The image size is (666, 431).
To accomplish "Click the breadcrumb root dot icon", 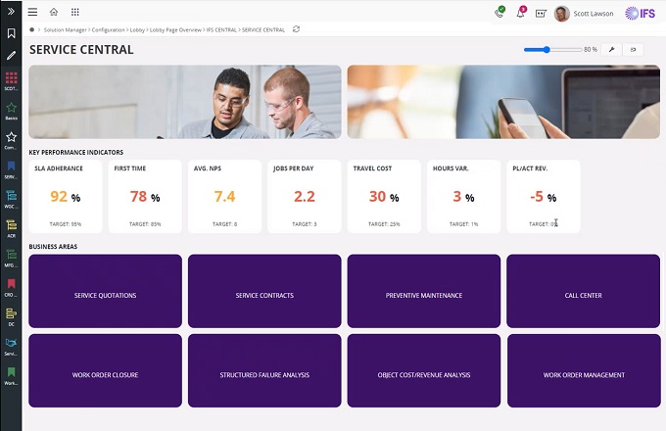I will pos(32,29).
